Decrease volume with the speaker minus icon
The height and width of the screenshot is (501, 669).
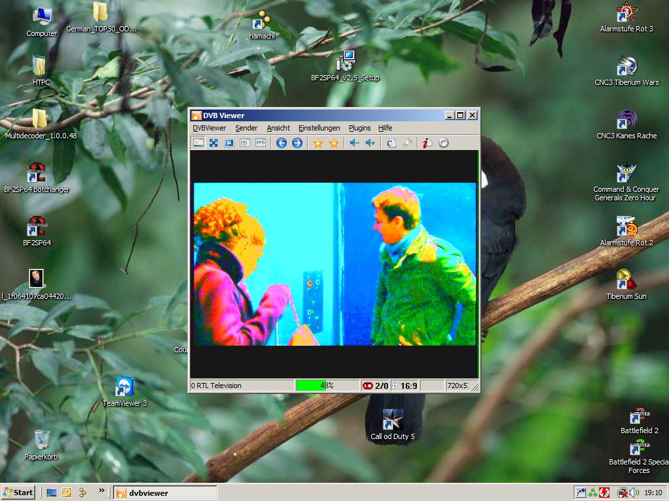click(355, 143)
